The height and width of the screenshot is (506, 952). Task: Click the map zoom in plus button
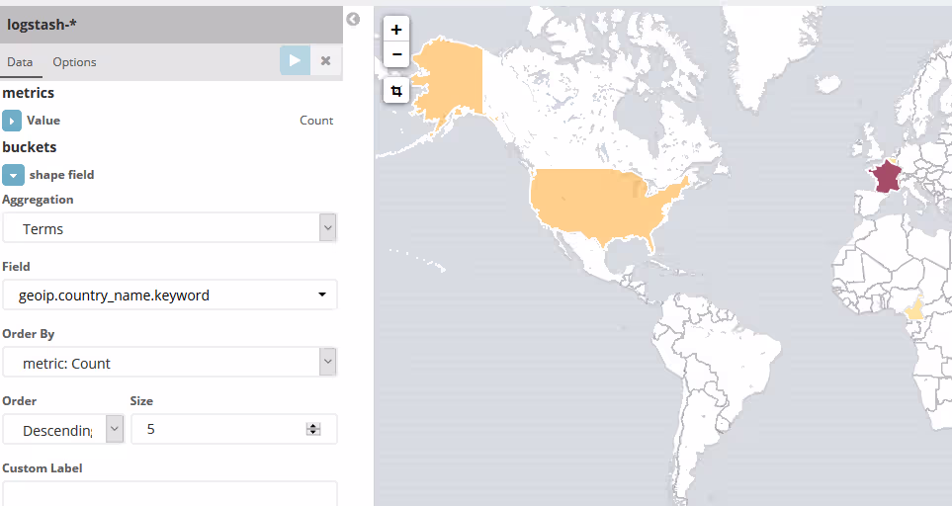pyautogui.click(x=396, y=31)
